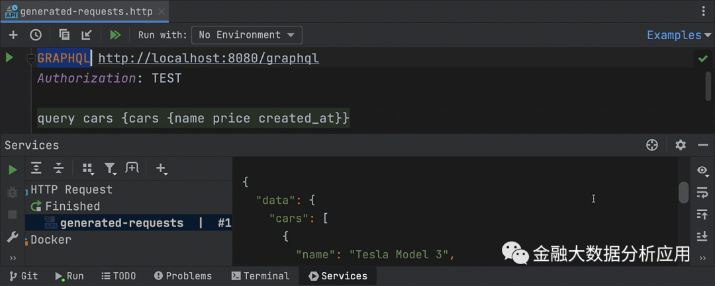Click the response pane vertical scrollbar
The image size is (715, 286).
[x=683, y=192]
